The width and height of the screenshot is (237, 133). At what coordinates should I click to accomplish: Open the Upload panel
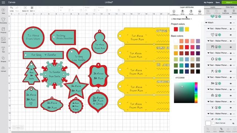pyautogui.click(x=3, y=69)
